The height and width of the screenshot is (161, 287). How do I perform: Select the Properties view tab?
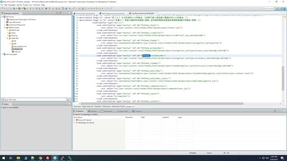(107, 111)
